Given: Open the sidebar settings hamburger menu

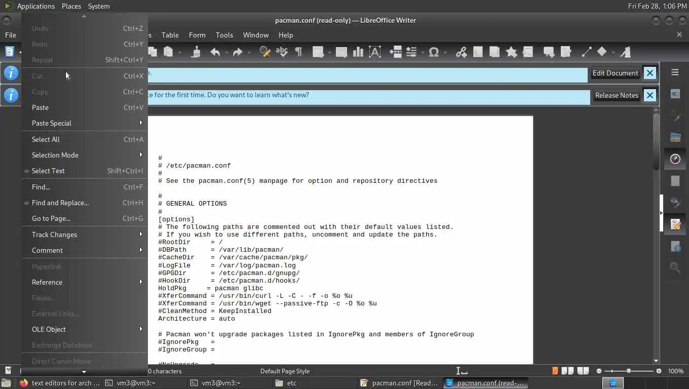Looking at the screenshot, I should 675,72.
